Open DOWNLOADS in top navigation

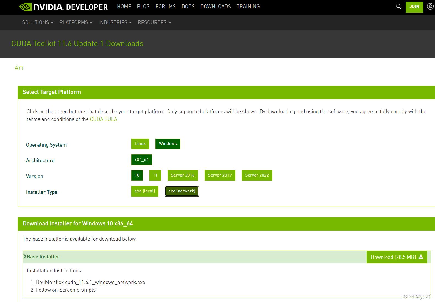pyautogui.click(x=216, y=7)
